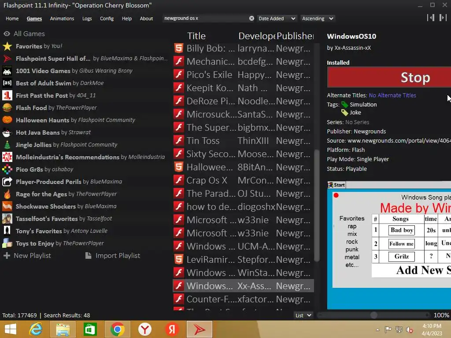Click the First Past the Post icon
The image size is (451, 338).
(x=7, y=96)
